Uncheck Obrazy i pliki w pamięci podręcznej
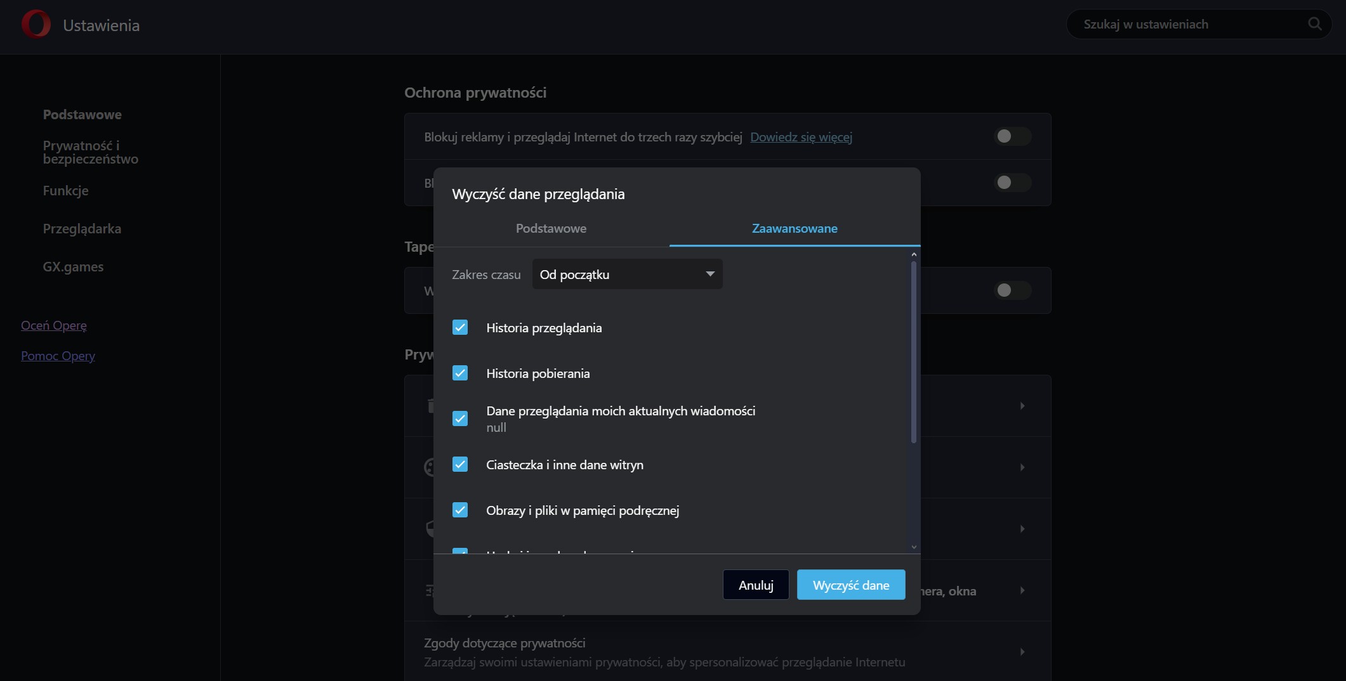Screen dimensions: 1346x681 coord(460,510)
